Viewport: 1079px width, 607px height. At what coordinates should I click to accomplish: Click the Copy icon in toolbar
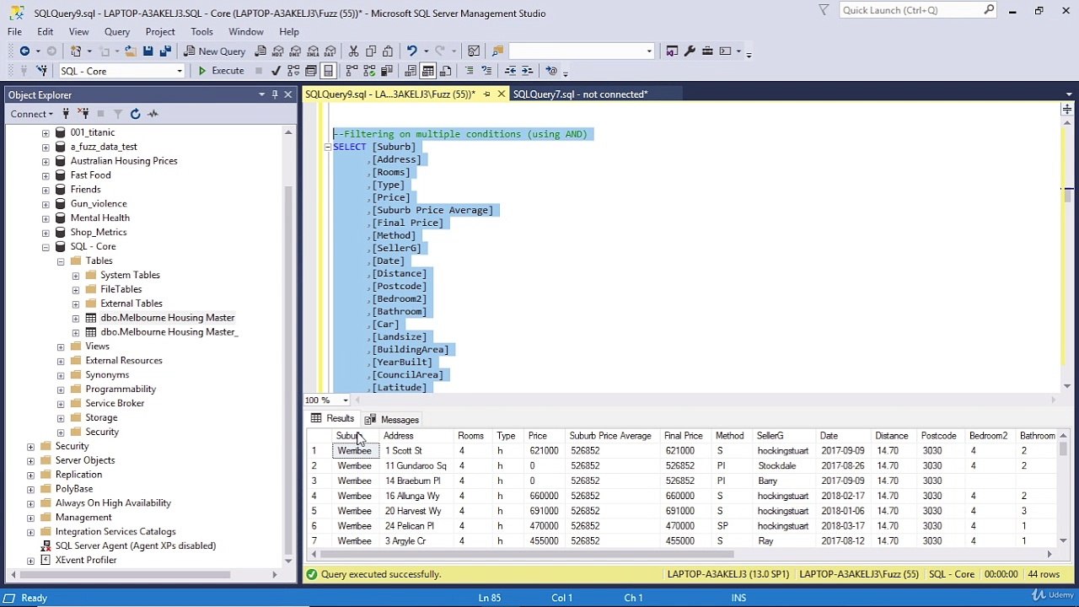(371, 51)
